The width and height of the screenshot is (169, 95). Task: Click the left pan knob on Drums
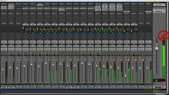coord(2,53)
